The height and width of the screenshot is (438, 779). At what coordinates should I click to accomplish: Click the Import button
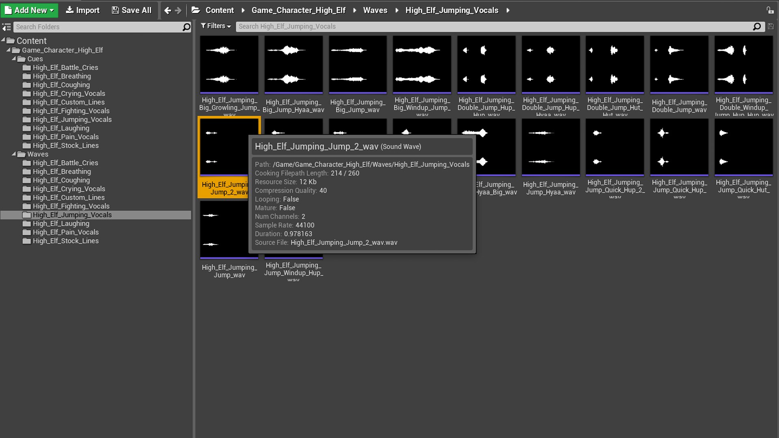point(83,10)
